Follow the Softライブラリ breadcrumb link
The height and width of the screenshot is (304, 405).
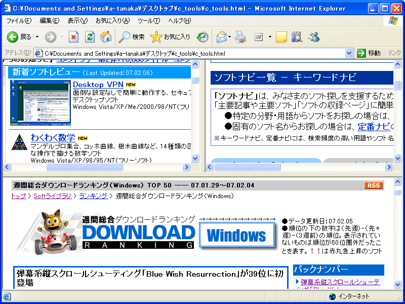pos(53,196)
